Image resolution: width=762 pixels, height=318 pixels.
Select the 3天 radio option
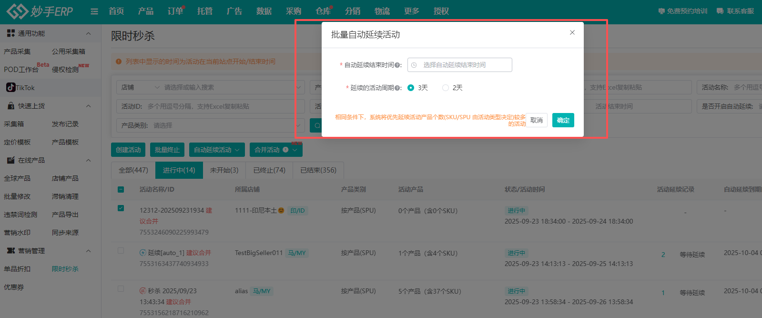coord(411,88)
